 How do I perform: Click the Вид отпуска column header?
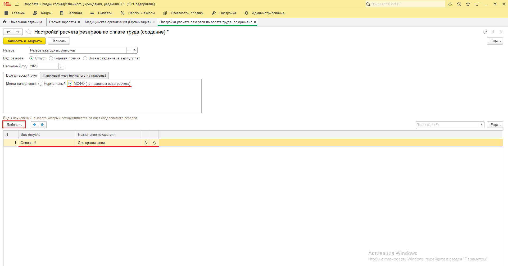pos(47,135)
